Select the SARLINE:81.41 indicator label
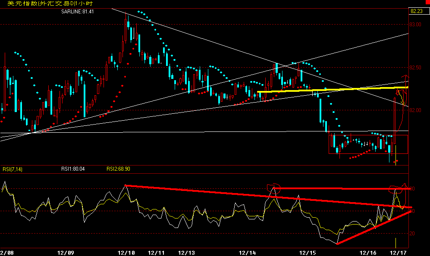 point(77,11)
